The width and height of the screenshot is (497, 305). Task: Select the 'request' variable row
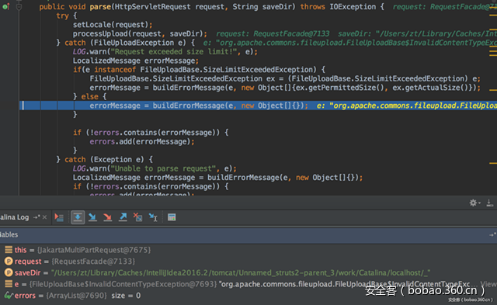click(248, 262)
